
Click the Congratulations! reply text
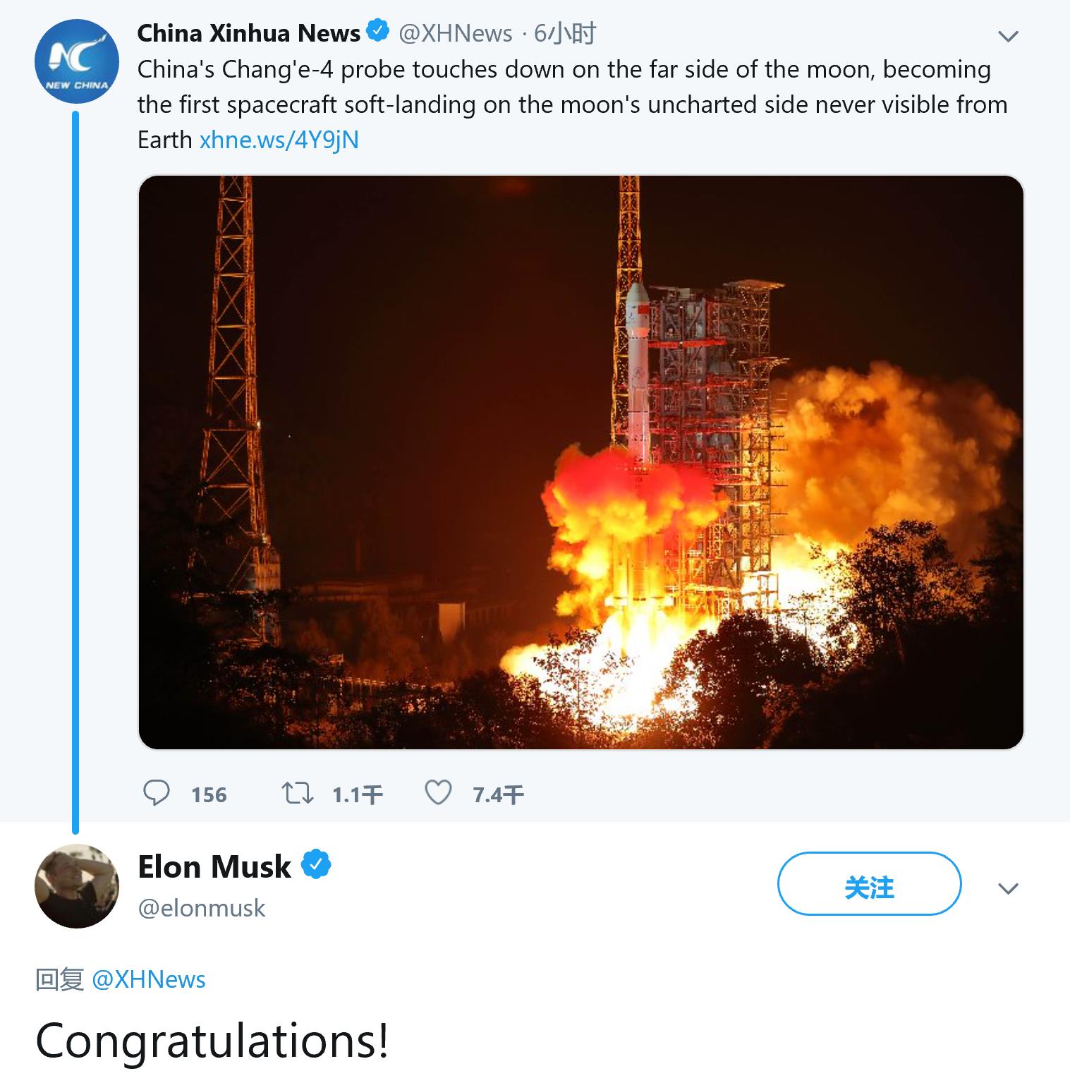[212, 1040]
